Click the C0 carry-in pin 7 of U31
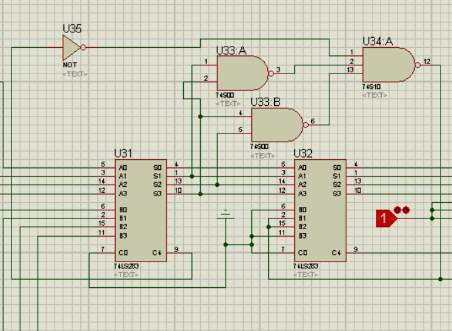 [x=106, y=253]
